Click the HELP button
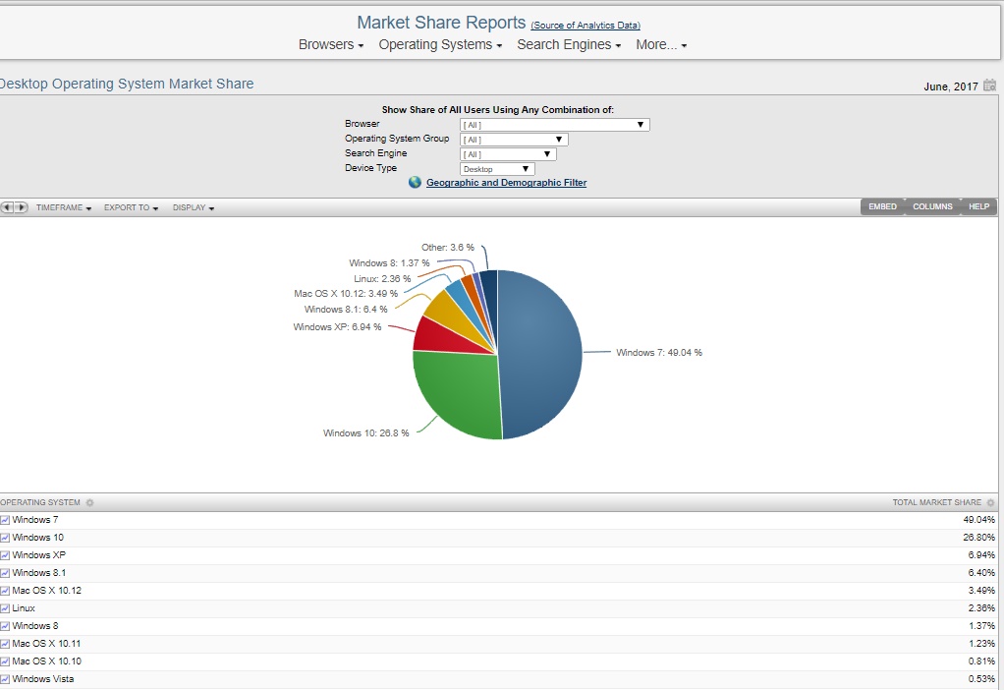This screenshot has height=690, width=1004. (978, 207)
